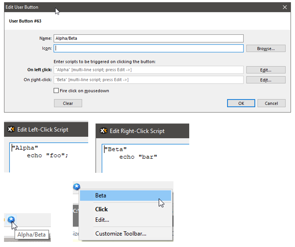Focus the Icon input field
This screenshot has width=295, height=247.
[148, 48]
